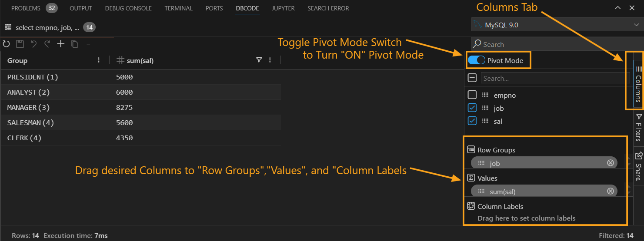Open the MySQL 9.0 connection dropdown
This screenshot has width=644, height=241.
coord(557,25)
